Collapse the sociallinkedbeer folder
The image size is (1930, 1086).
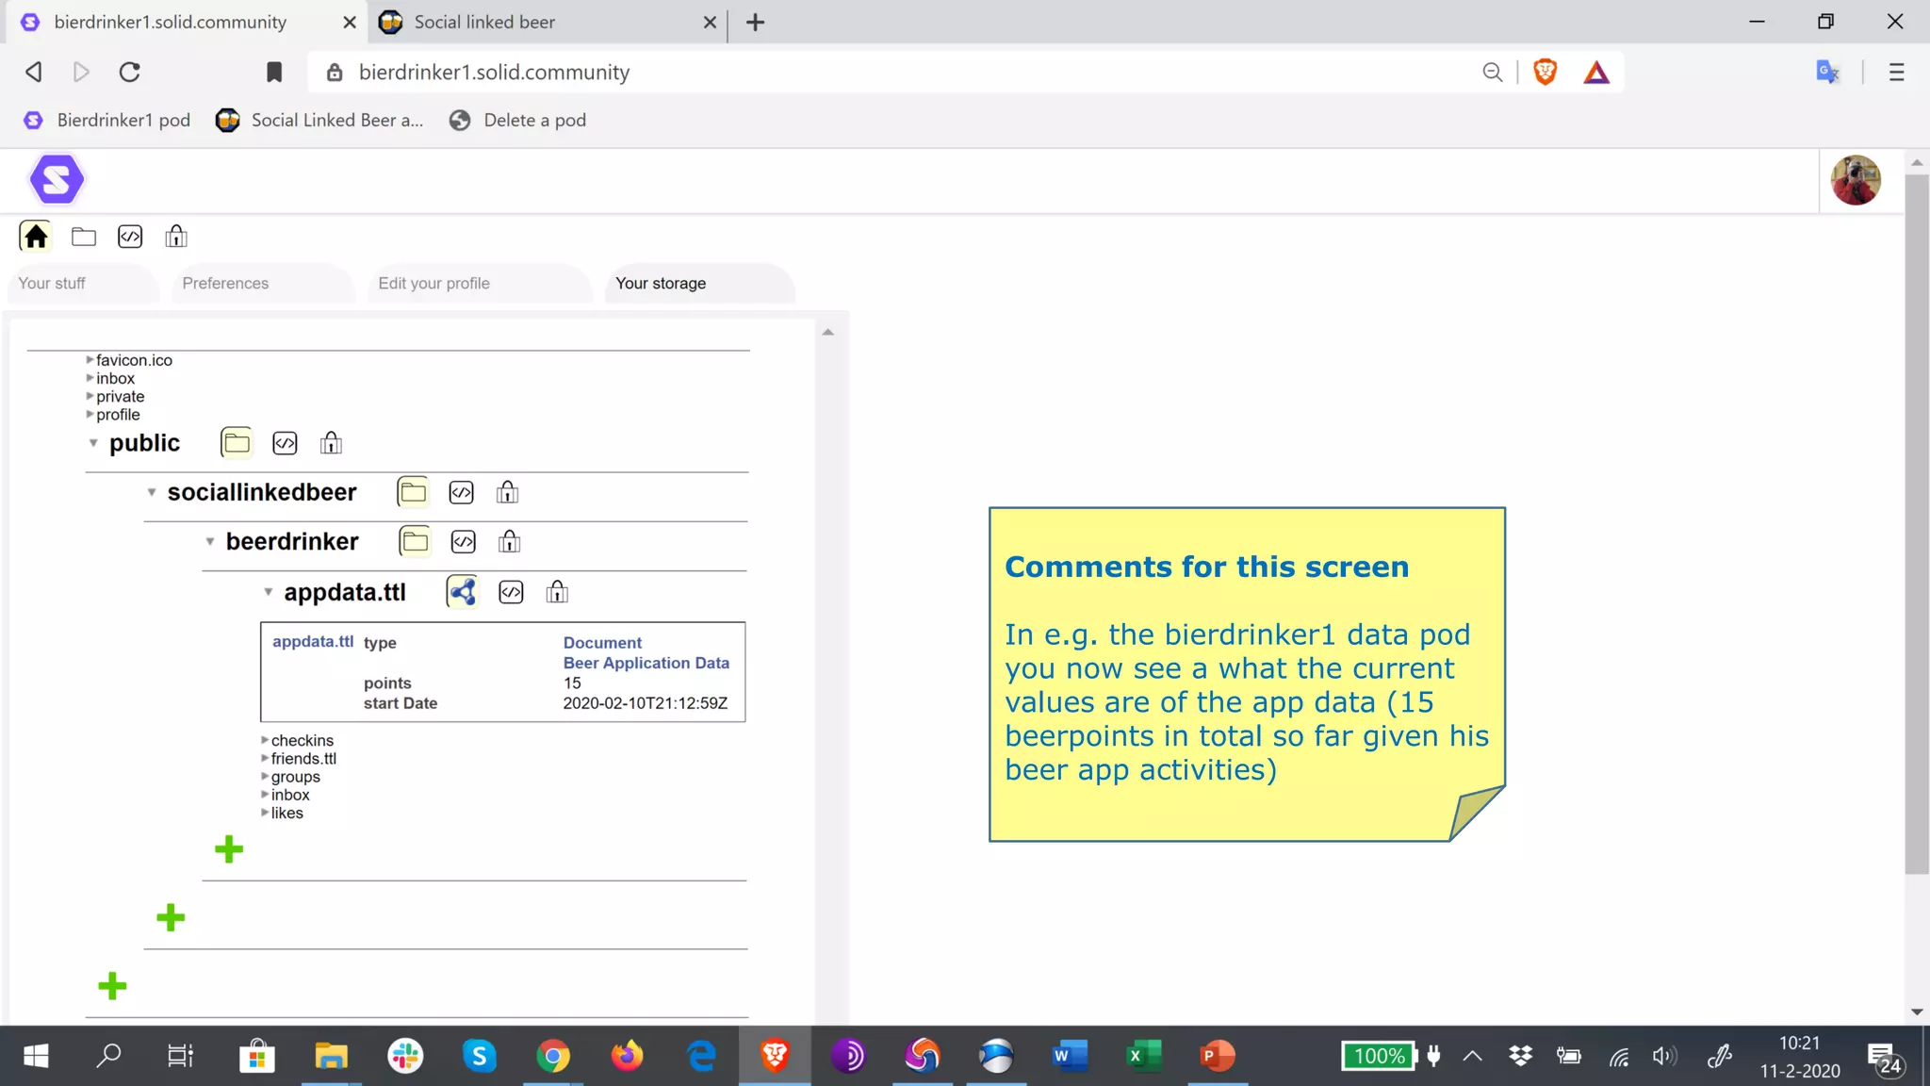(152, 492)
